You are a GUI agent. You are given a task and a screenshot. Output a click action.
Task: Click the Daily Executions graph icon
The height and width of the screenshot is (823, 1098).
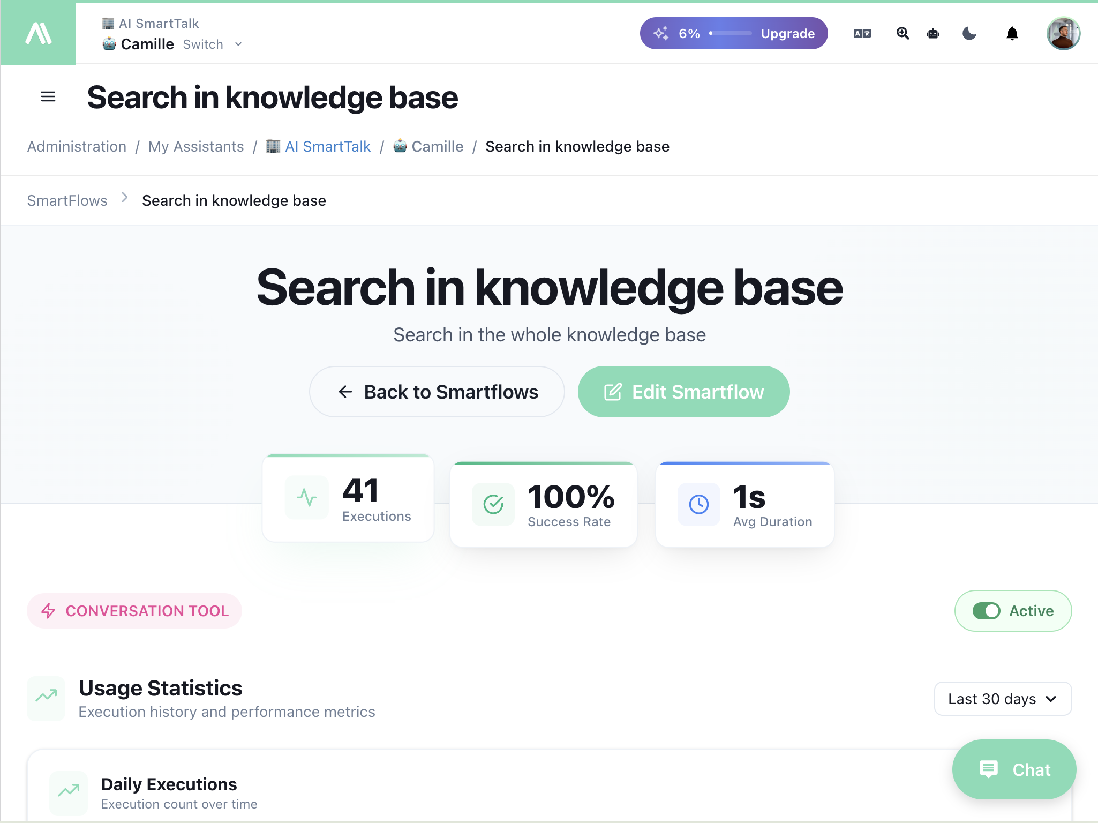[68, 793]
